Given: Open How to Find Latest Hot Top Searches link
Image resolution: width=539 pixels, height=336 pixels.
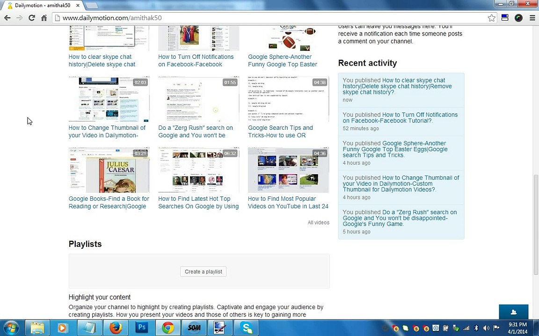Looking at the screenshot, I should coord(198,202).
